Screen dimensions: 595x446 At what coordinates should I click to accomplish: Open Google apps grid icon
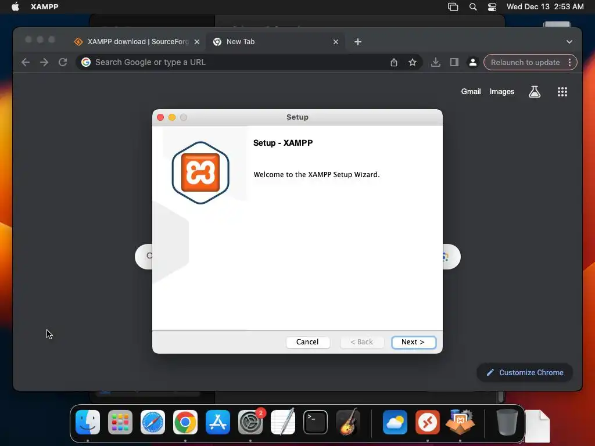[x=562, y=91]
